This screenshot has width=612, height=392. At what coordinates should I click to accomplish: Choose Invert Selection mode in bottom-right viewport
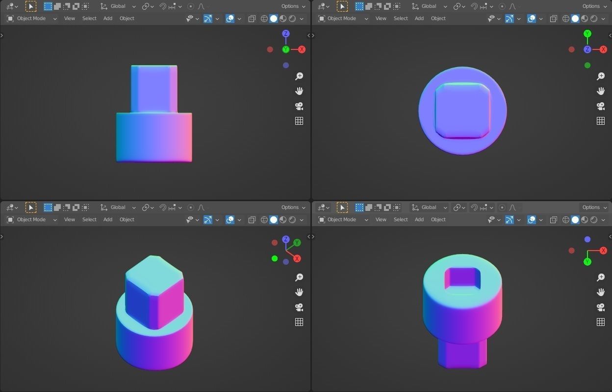coord(387,208)
